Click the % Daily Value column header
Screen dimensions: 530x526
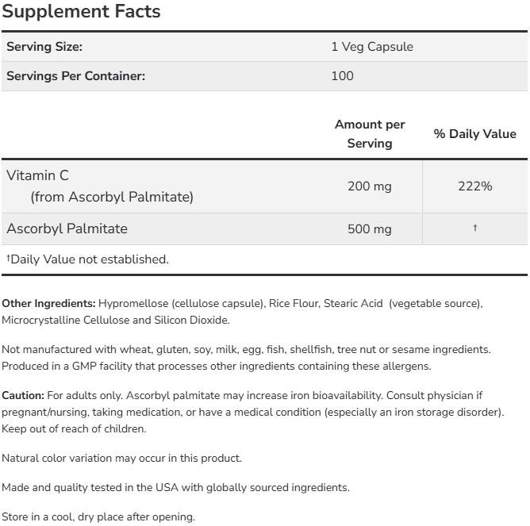474,134
